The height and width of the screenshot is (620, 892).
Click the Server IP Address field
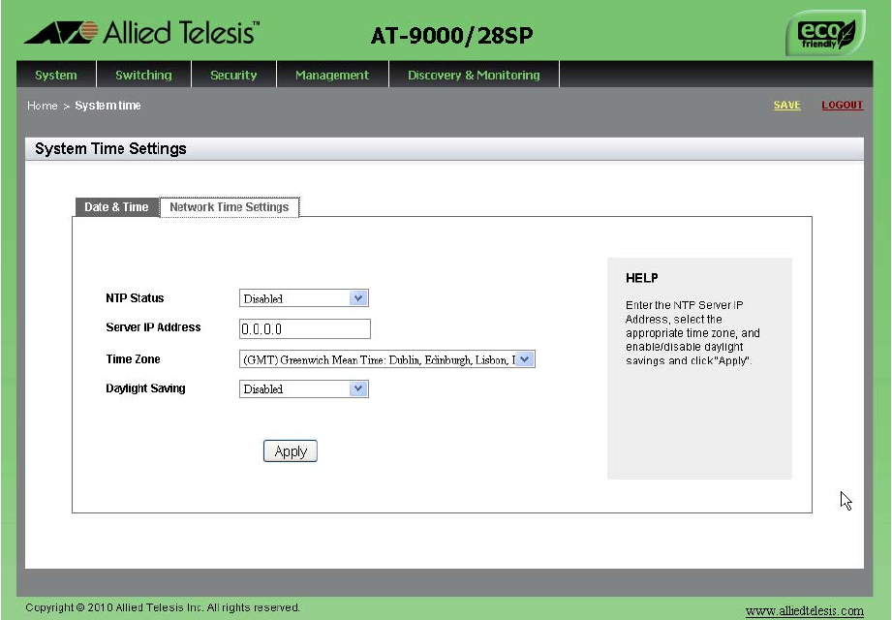pyautogui.click(x=305, y=328)
